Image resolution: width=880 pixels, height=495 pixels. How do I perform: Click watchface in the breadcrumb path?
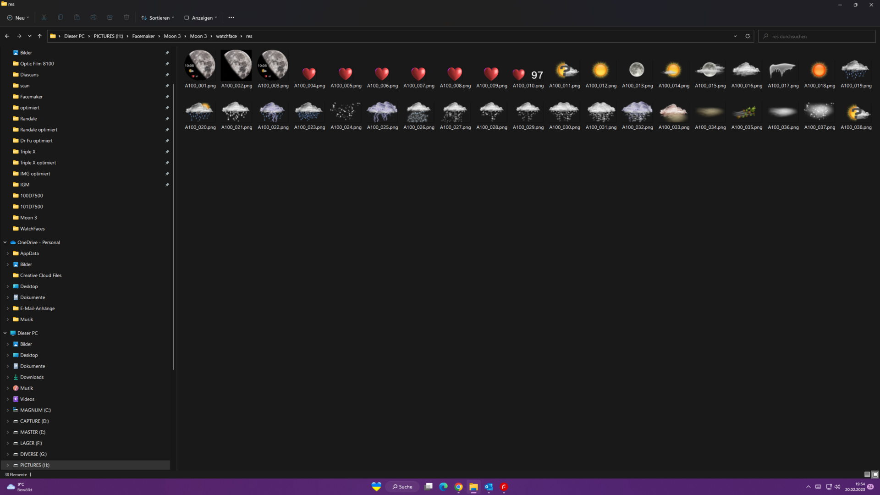[226, 36]
